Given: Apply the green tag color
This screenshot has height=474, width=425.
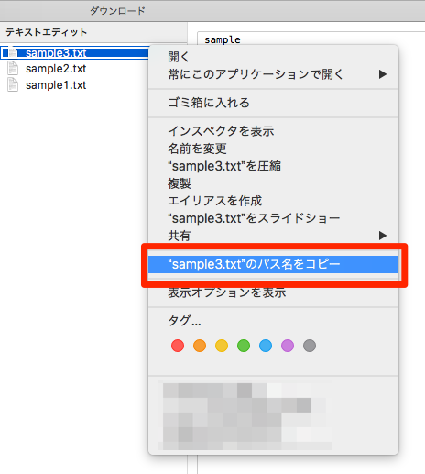Looking at the screenshot, I should coord(244,346).
